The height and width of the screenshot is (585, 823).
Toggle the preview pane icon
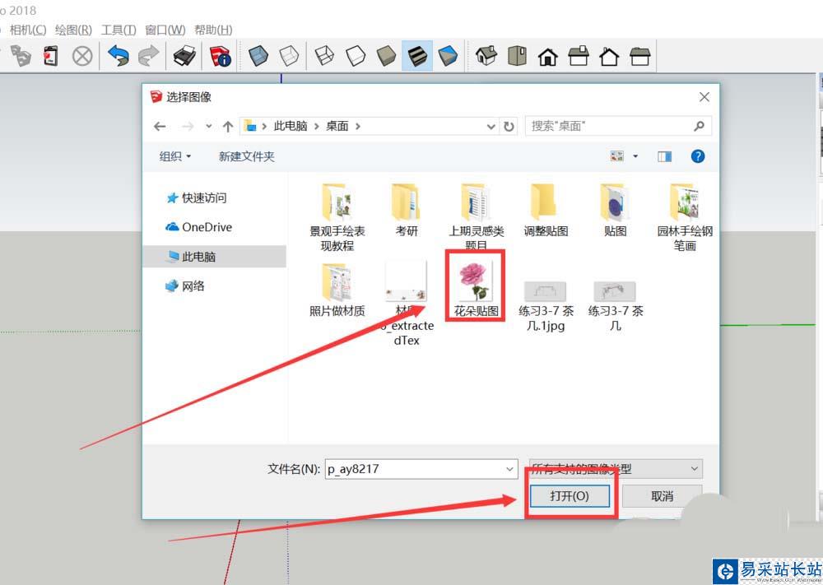pyautogui.click(x=664, y=156)
